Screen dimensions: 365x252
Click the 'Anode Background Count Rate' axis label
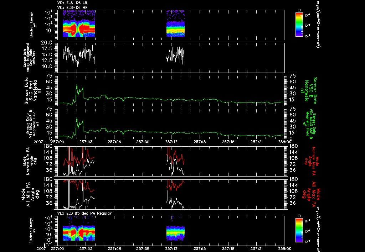pos(29,57)
